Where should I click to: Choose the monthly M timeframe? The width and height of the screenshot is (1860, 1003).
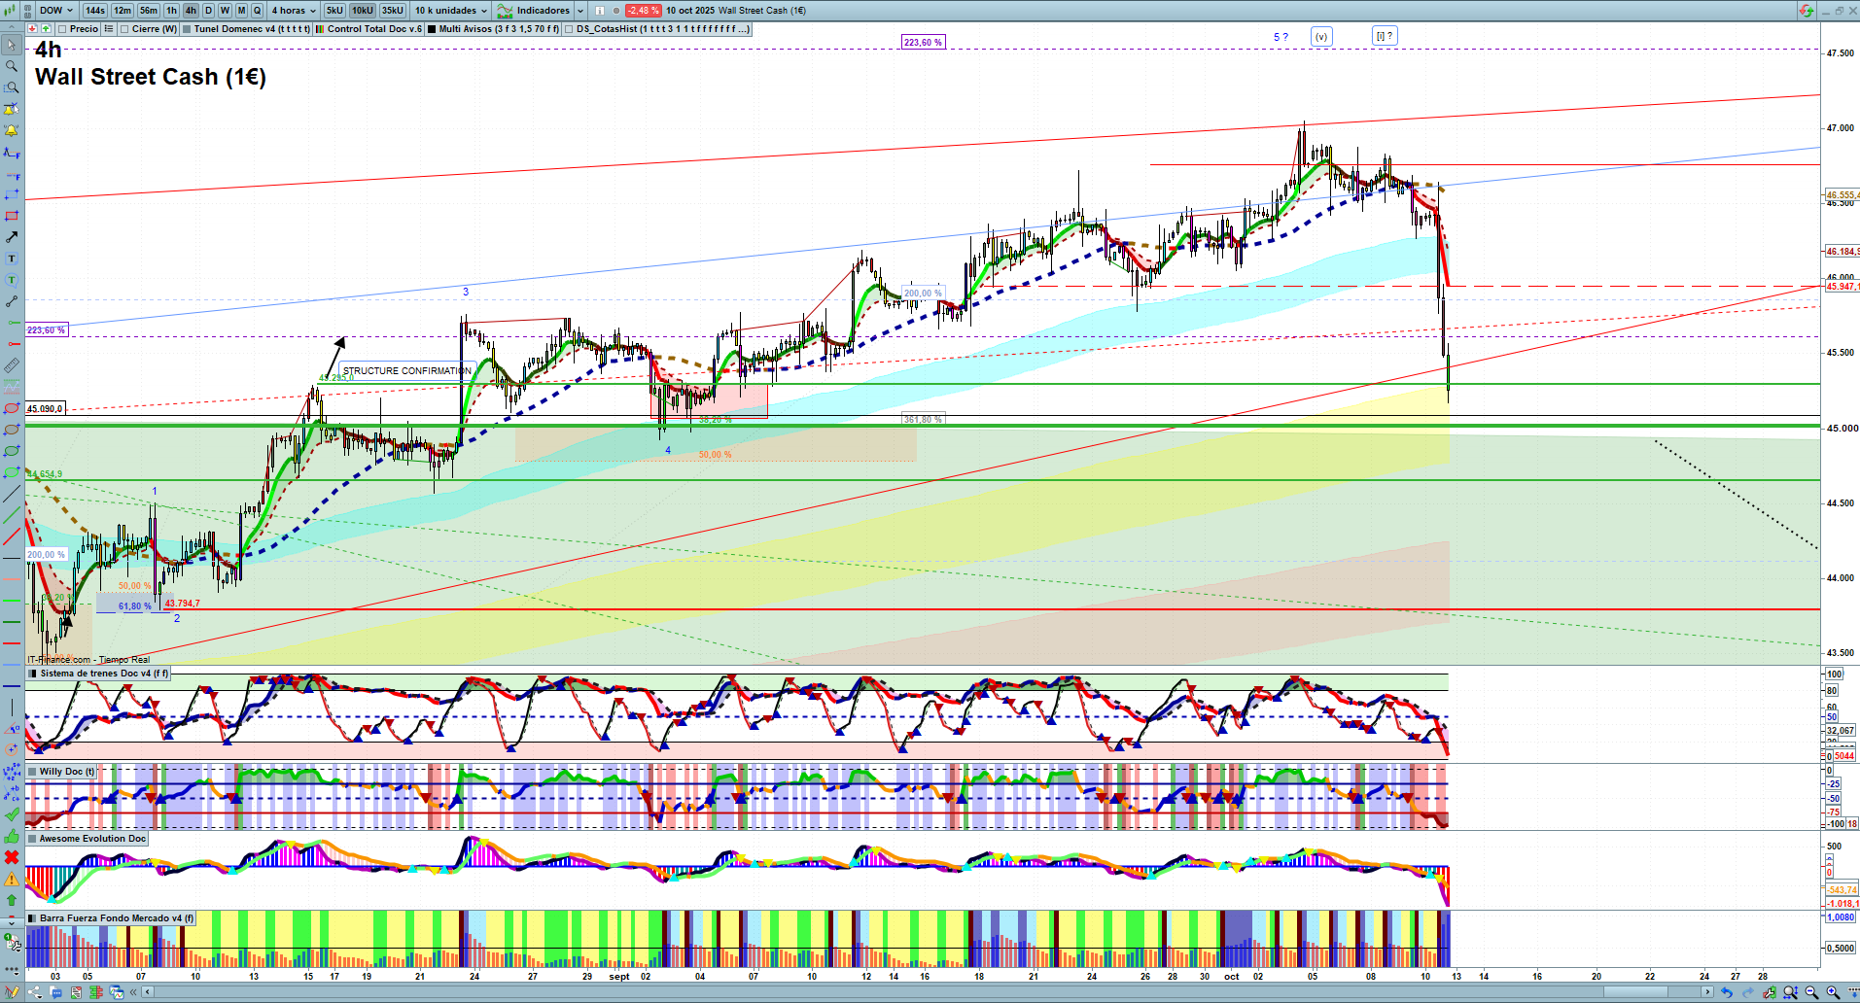(241, 11)
